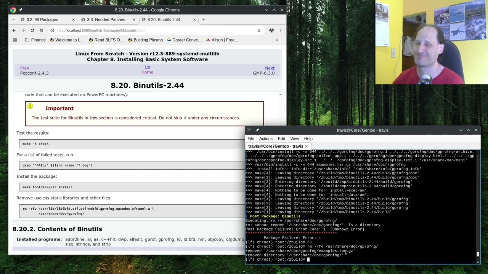Click the 'make tooldir=/usr install' command text

(x=47, y=187)
